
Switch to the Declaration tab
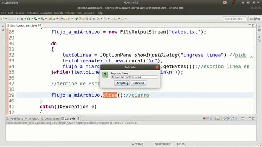(50, 118)
